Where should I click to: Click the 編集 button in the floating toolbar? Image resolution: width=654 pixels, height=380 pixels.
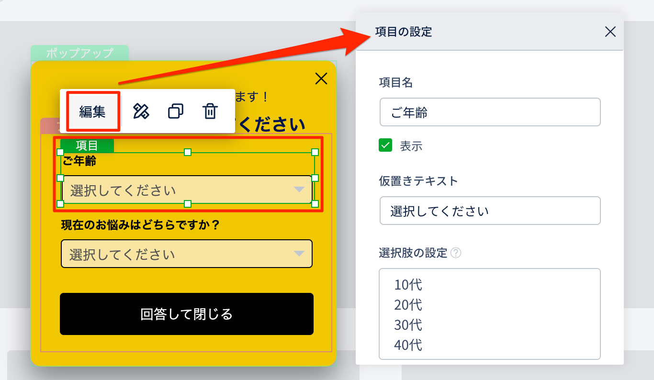click(92, 112)
